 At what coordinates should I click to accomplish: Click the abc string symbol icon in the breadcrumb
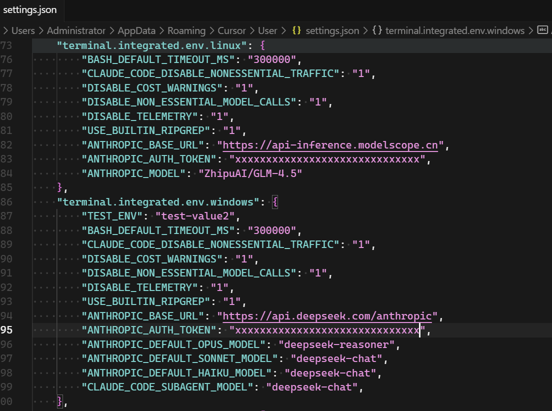click(x=543, y=30)
